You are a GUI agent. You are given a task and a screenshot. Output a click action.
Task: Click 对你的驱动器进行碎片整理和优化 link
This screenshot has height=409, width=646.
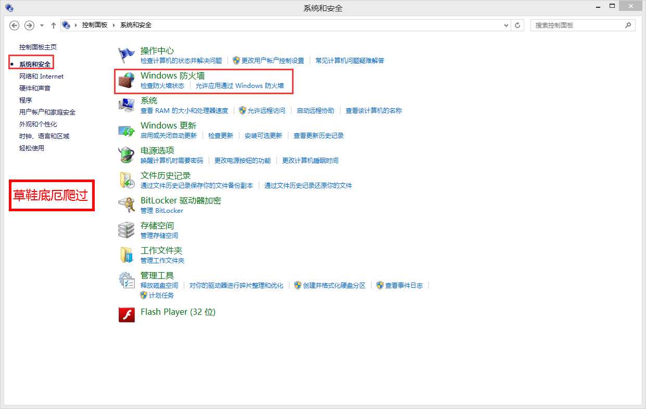tap(236, 285)
